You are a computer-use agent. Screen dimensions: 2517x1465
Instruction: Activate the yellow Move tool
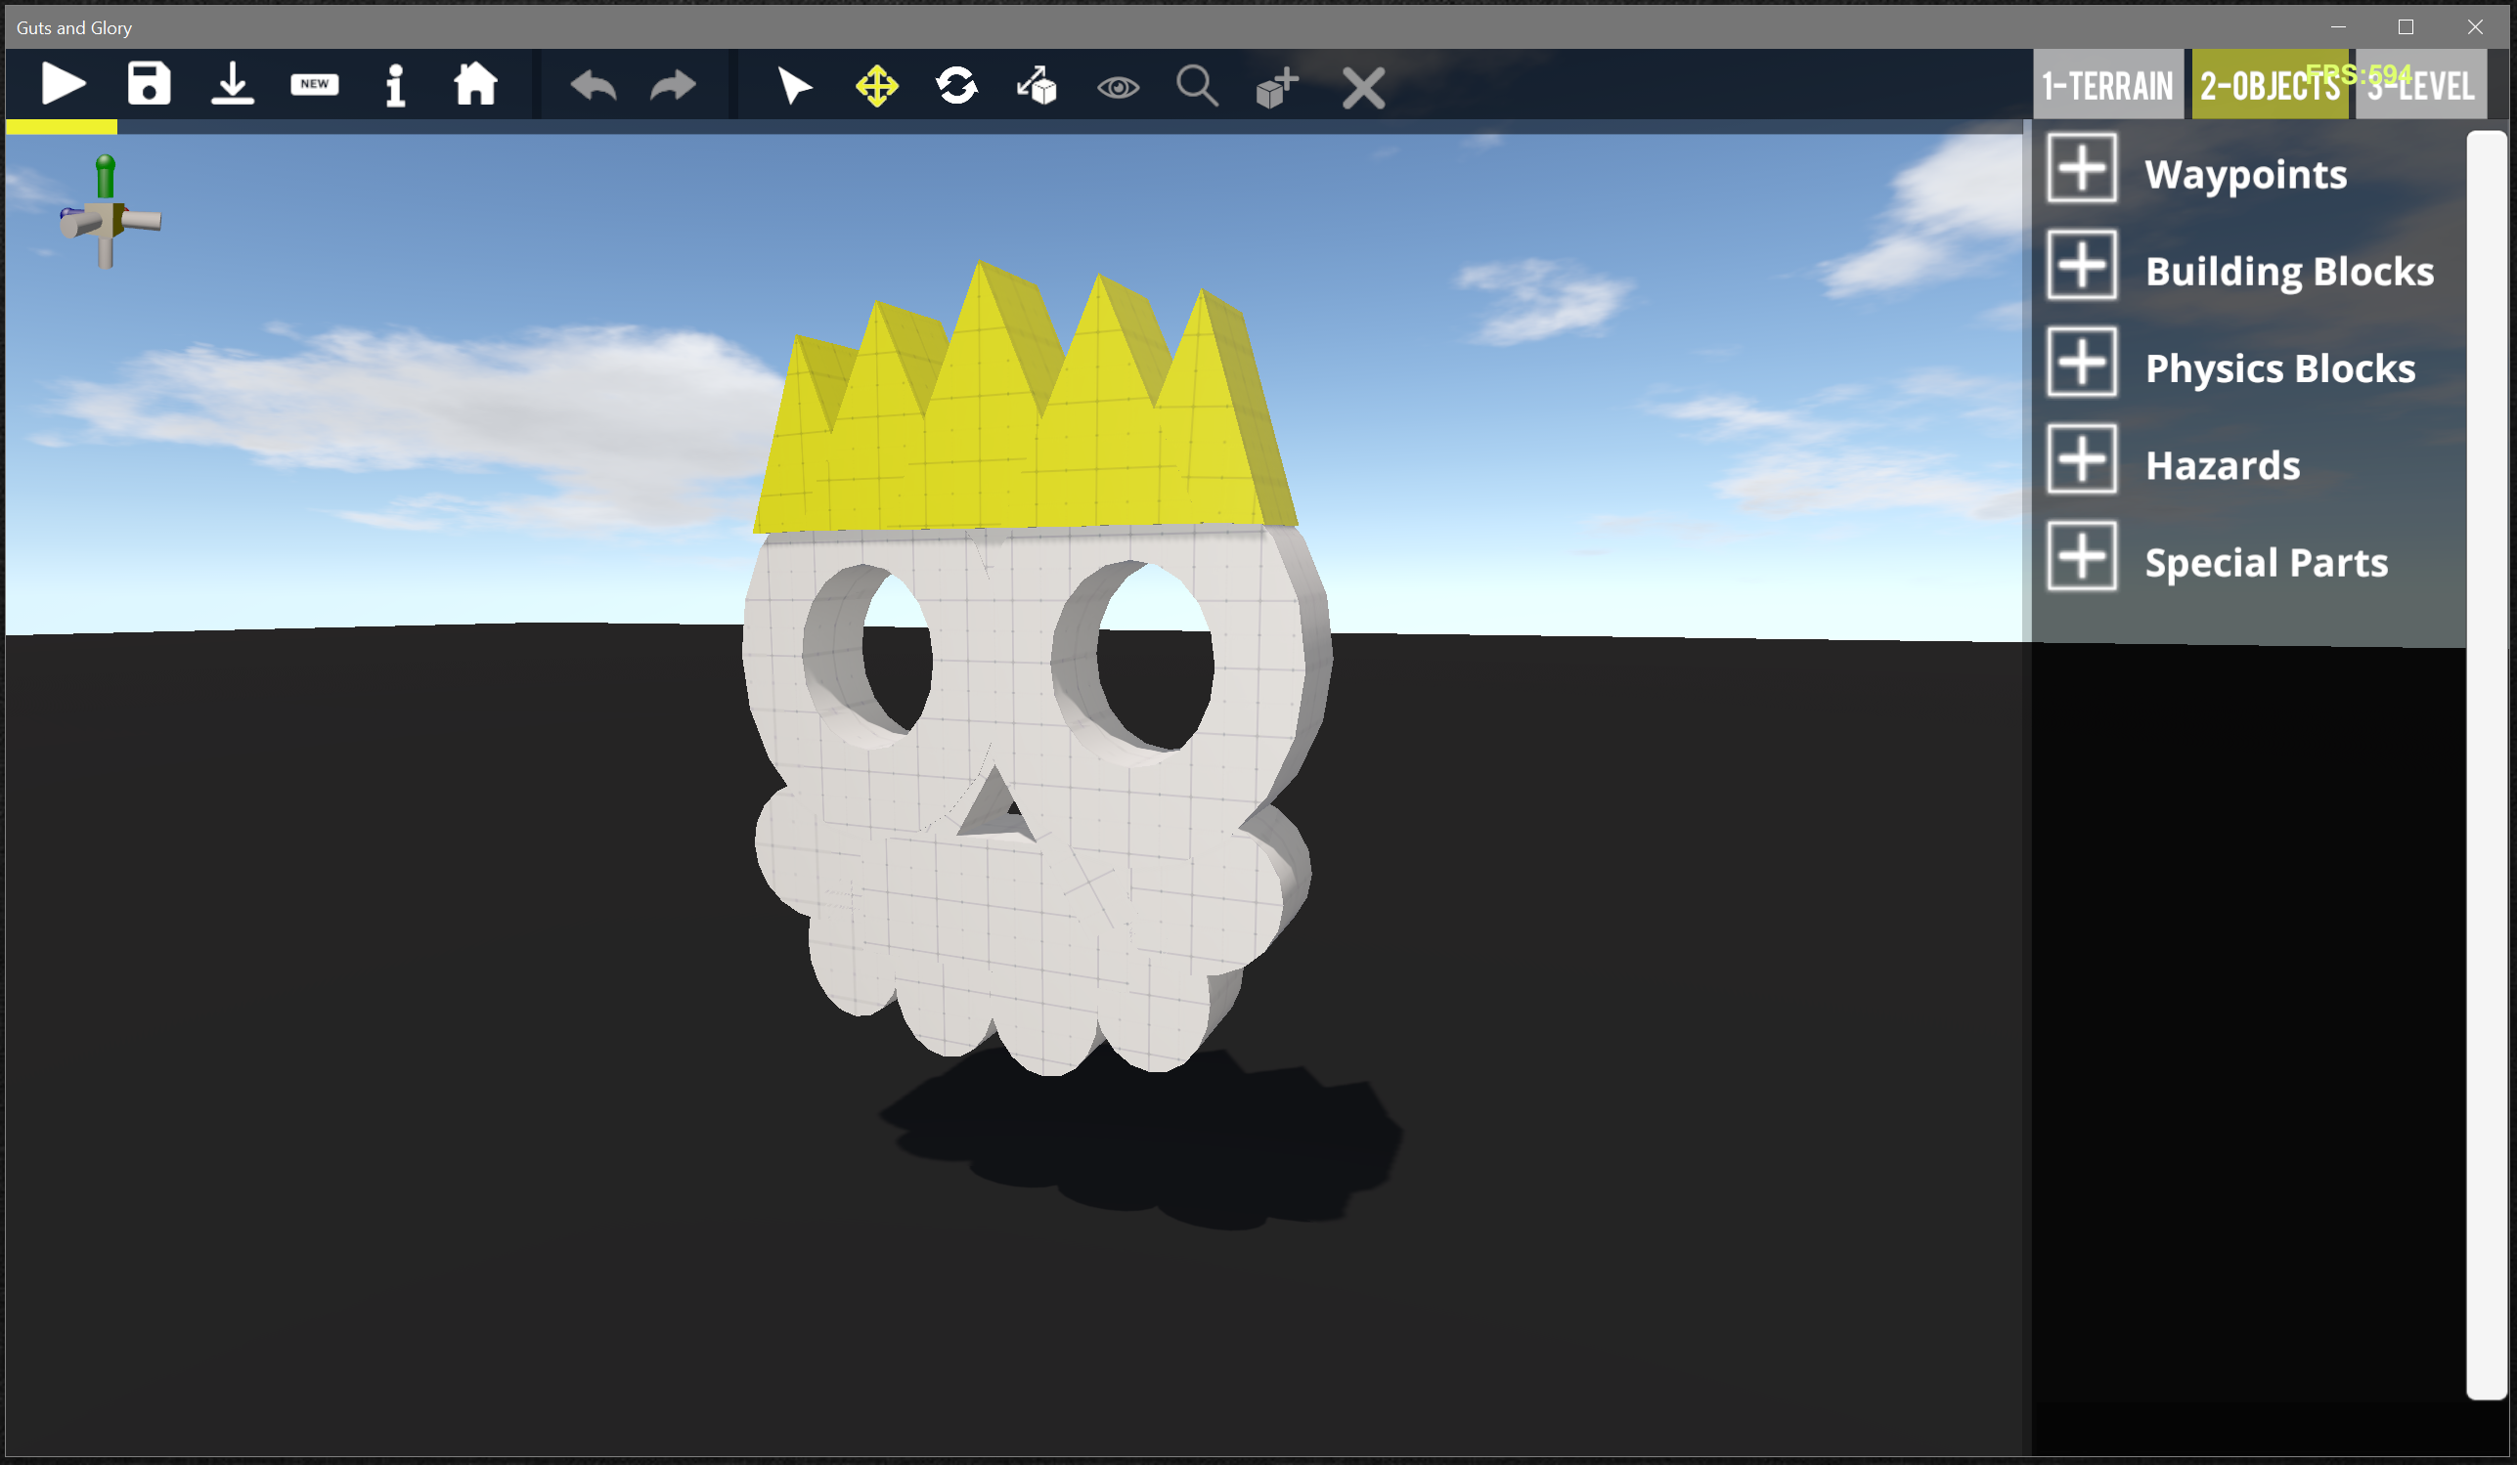877,86
